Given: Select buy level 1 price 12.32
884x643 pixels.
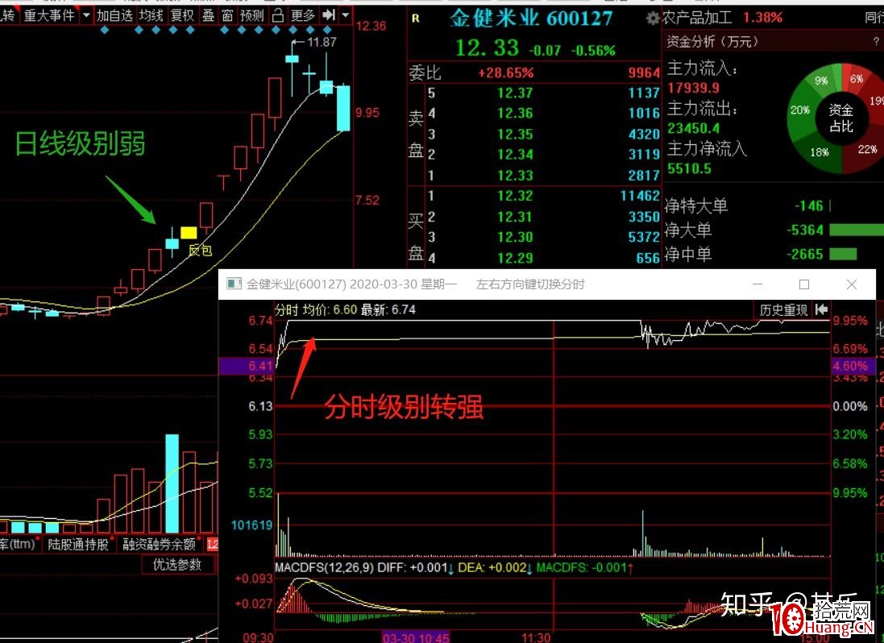Looking at the screenshot, I should click(x=515, y=196).
